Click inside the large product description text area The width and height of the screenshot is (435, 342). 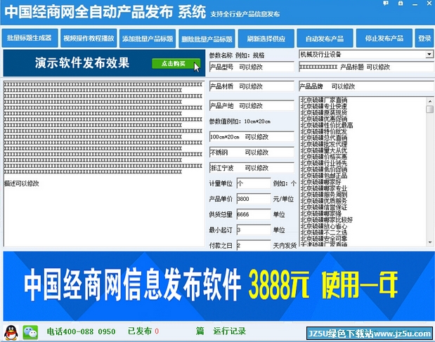pos(104,164)
